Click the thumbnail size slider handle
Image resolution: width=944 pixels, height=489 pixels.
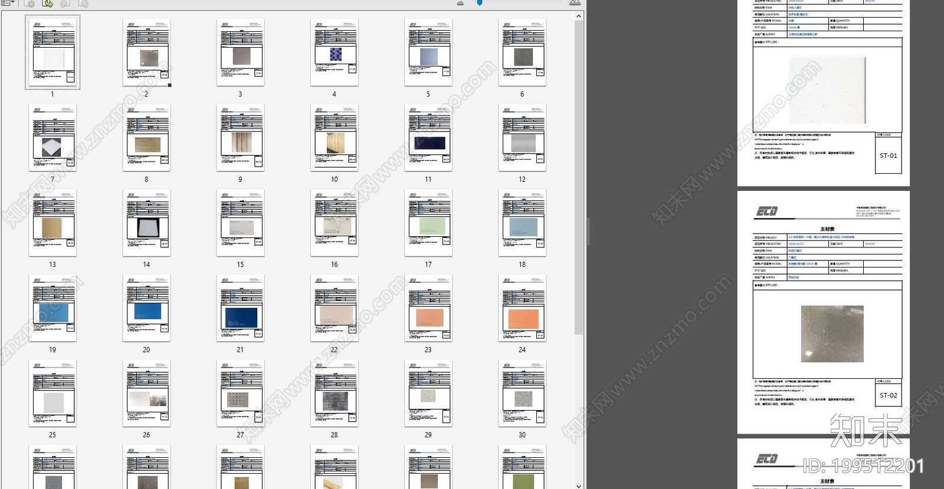480,3
